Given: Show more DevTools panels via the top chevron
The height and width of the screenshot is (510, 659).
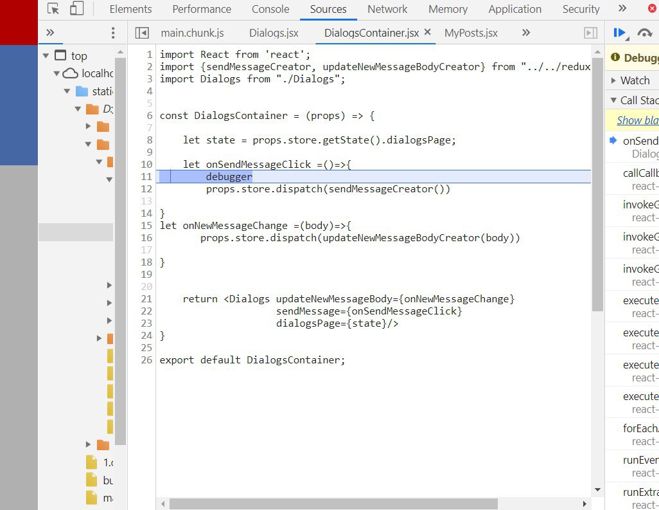Looking at the screenshot, I should coord(622,9).
